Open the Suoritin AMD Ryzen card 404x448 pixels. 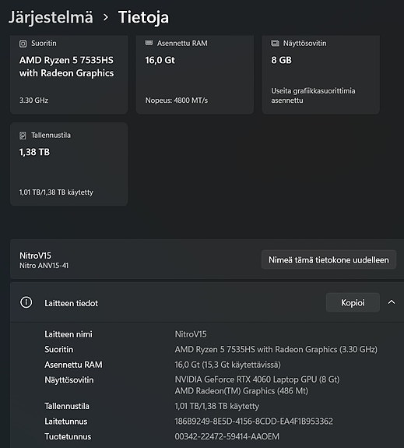pyautogui.click(x=69, y=74)
